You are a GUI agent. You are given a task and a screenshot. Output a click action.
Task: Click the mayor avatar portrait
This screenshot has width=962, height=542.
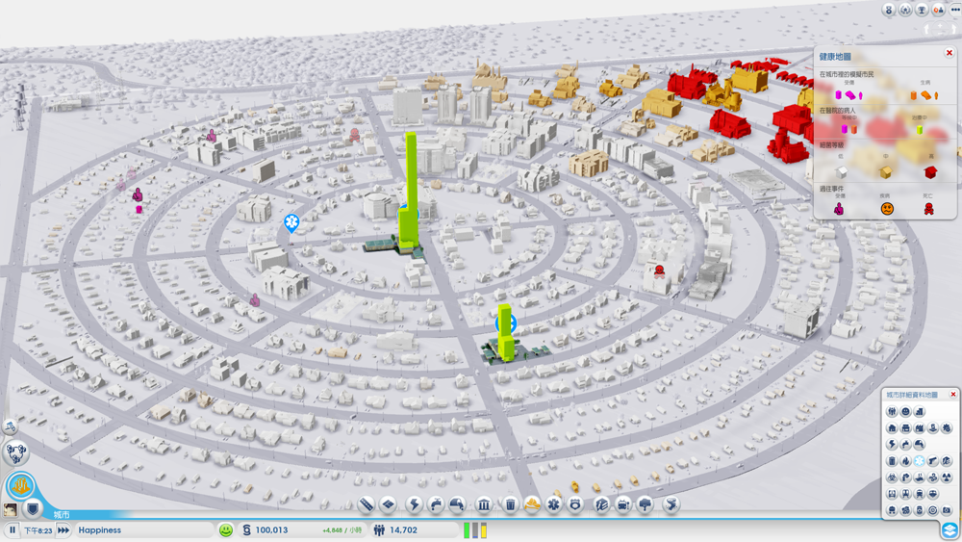pos(11,509)
